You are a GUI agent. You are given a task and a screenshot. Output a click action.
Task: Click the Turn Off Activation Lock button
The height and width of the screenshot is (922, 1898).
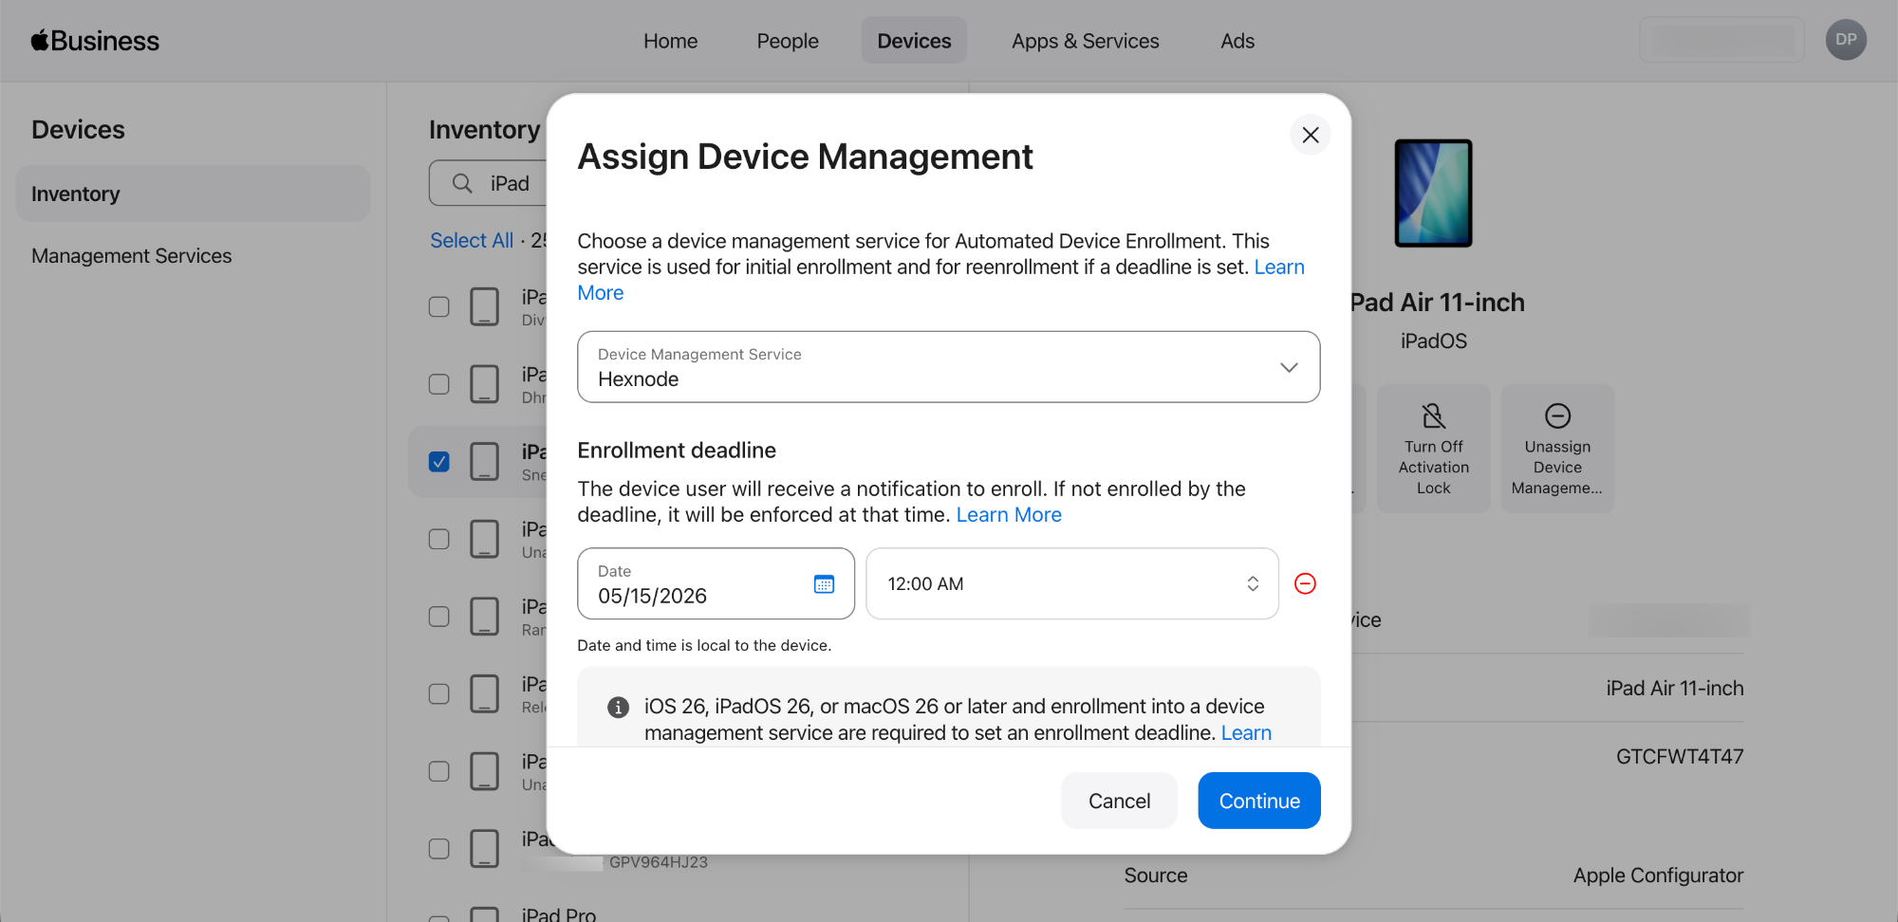1433,449
